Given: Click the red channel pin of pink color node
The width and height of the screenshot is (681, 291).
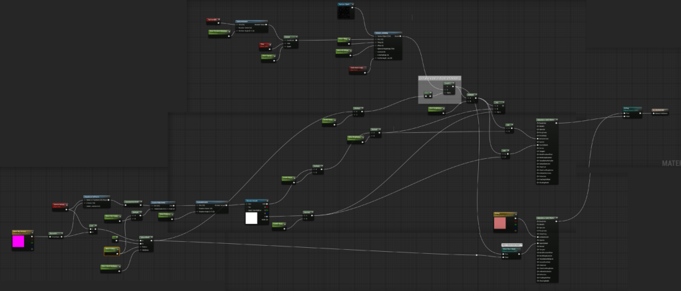Looking at the screenshot, I should 515,222.
